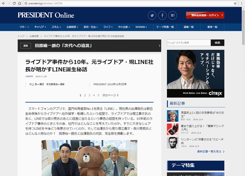245x176 pixels.
Task: Click the 無料会員登録・ログイン button
Action: coord(205,15)
